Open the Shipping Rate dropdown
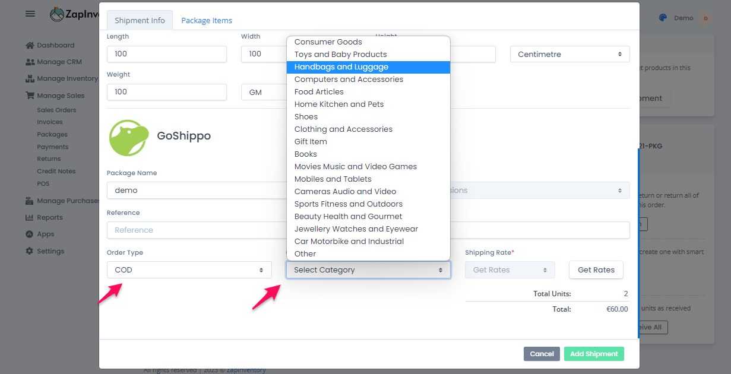Image resolution: width=731 pixels, height=374 pixels. pyautogui.click(x=510, y=270)
